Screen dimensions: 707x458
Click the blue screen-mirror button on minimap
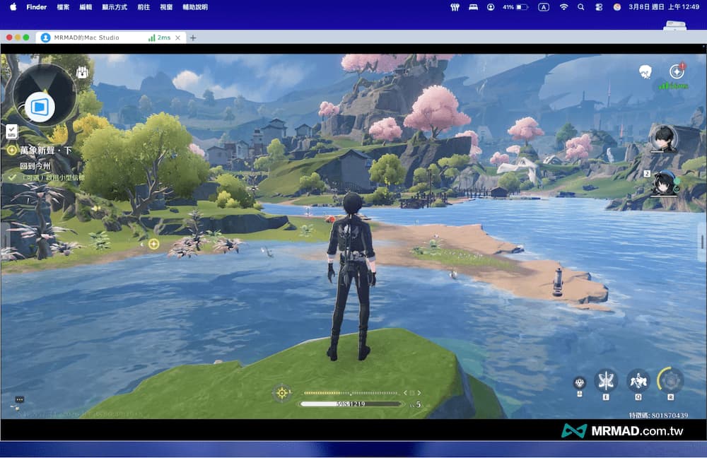40,107
